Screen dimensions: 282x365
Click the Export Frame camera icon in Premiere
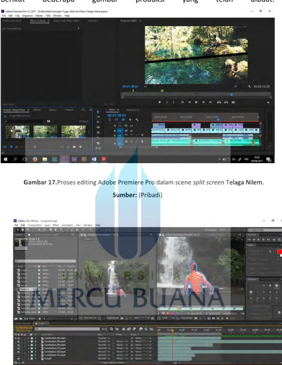[233, 102]
